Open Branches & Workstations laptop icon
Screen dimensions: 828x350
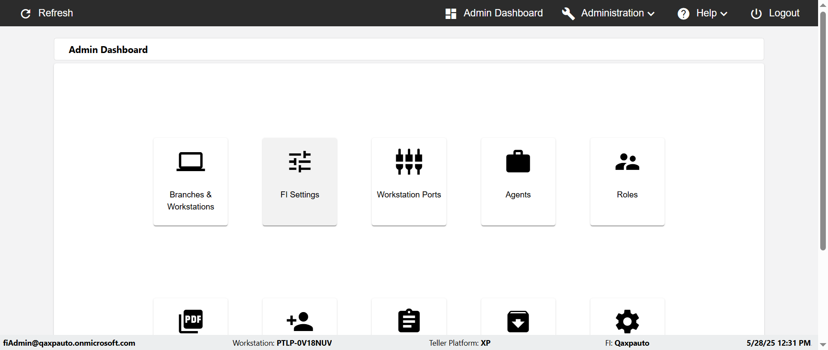[191, 162]
